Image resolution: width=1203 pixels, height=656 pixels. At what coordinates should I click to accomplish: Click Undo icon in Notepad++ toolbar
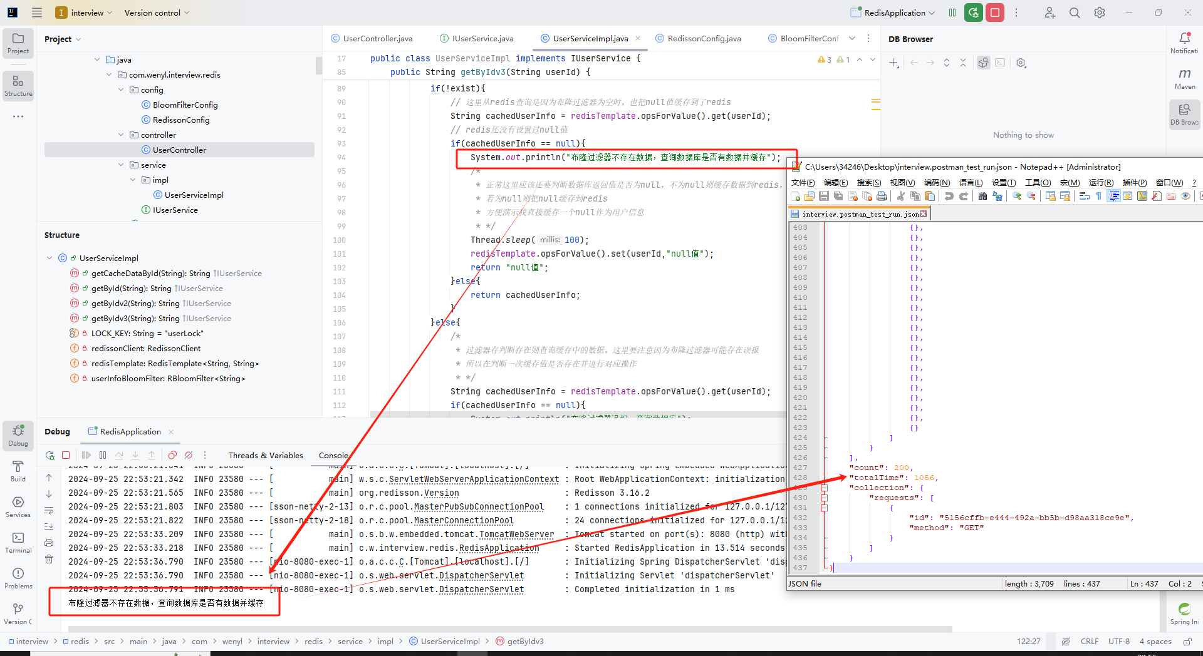[x=949, y=197]
